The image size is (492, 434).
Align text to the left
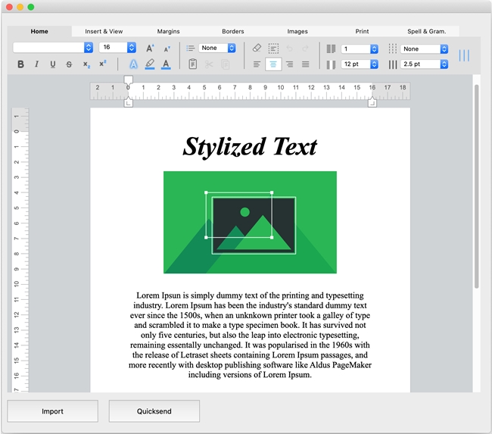257,64
